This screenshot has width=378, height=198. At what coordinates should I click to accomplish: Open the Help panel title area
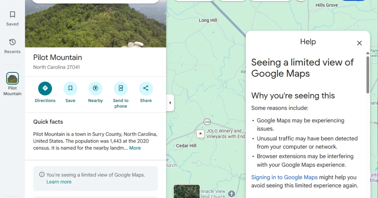[x=308, y=41]
